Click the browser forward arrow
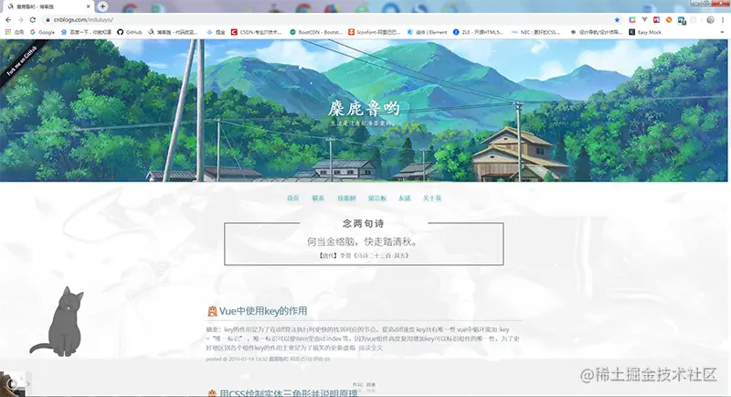 (x=20, y=19)
